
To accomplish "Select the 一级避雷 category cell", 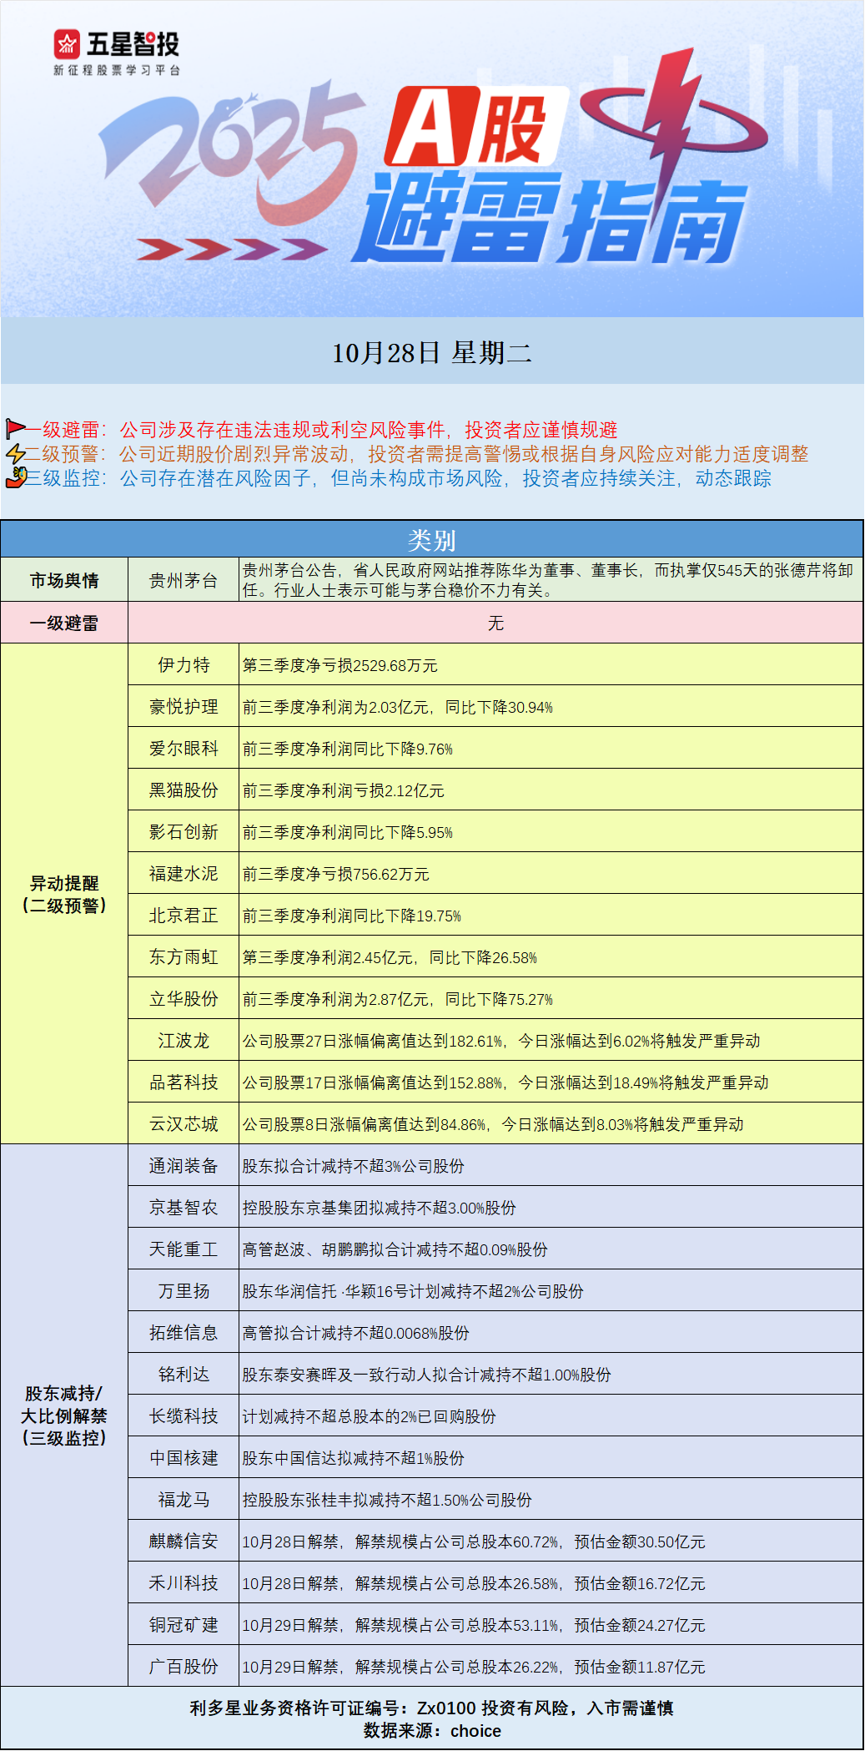I will click(x=64, y=623).
